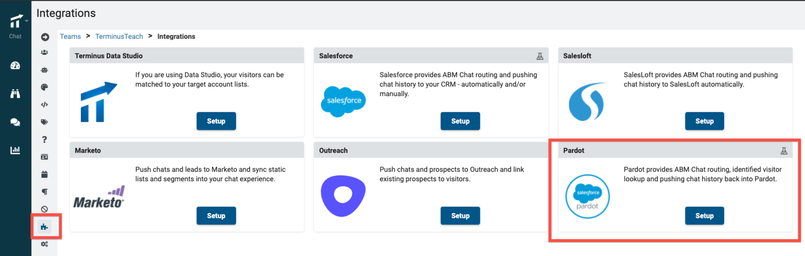The image size is (805, 256).
Task: Click Setup for Salesloft integration
Action: pyautogui.click(x=704, y=121)
